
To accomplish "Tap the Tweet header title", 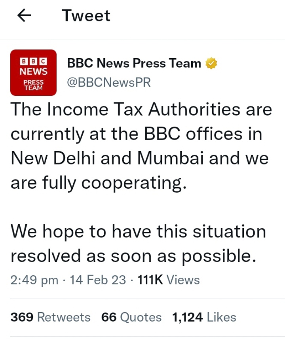I will pyautogui.click(x=86, y=16).
